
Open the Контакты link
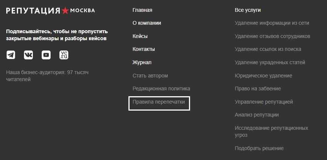[144, 49]
